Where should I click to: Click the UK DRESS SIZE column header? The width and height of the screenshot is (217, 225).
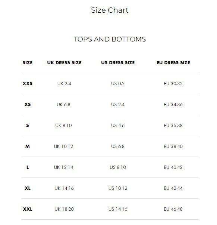[x=64, y=62]
